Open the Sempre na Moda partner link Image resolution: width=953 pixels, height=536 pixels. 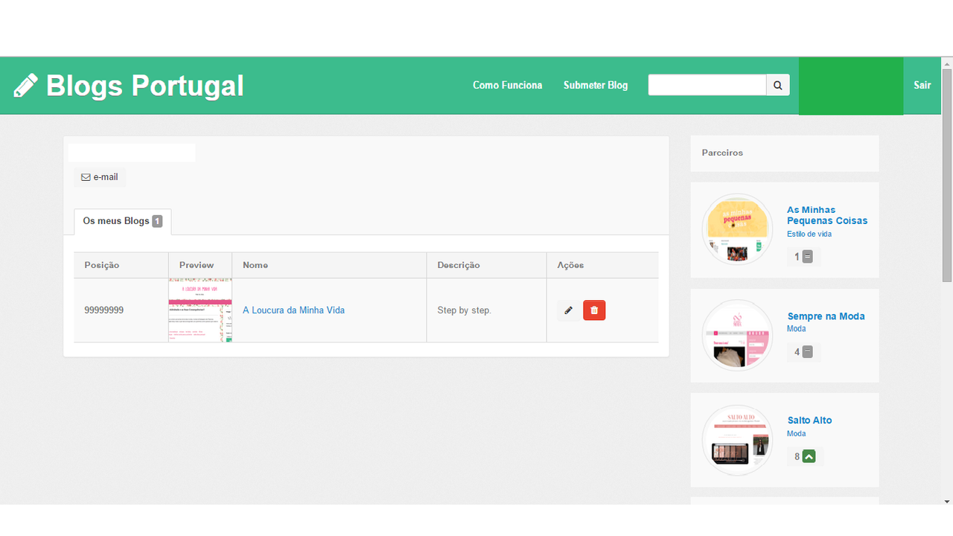[826, 316]
